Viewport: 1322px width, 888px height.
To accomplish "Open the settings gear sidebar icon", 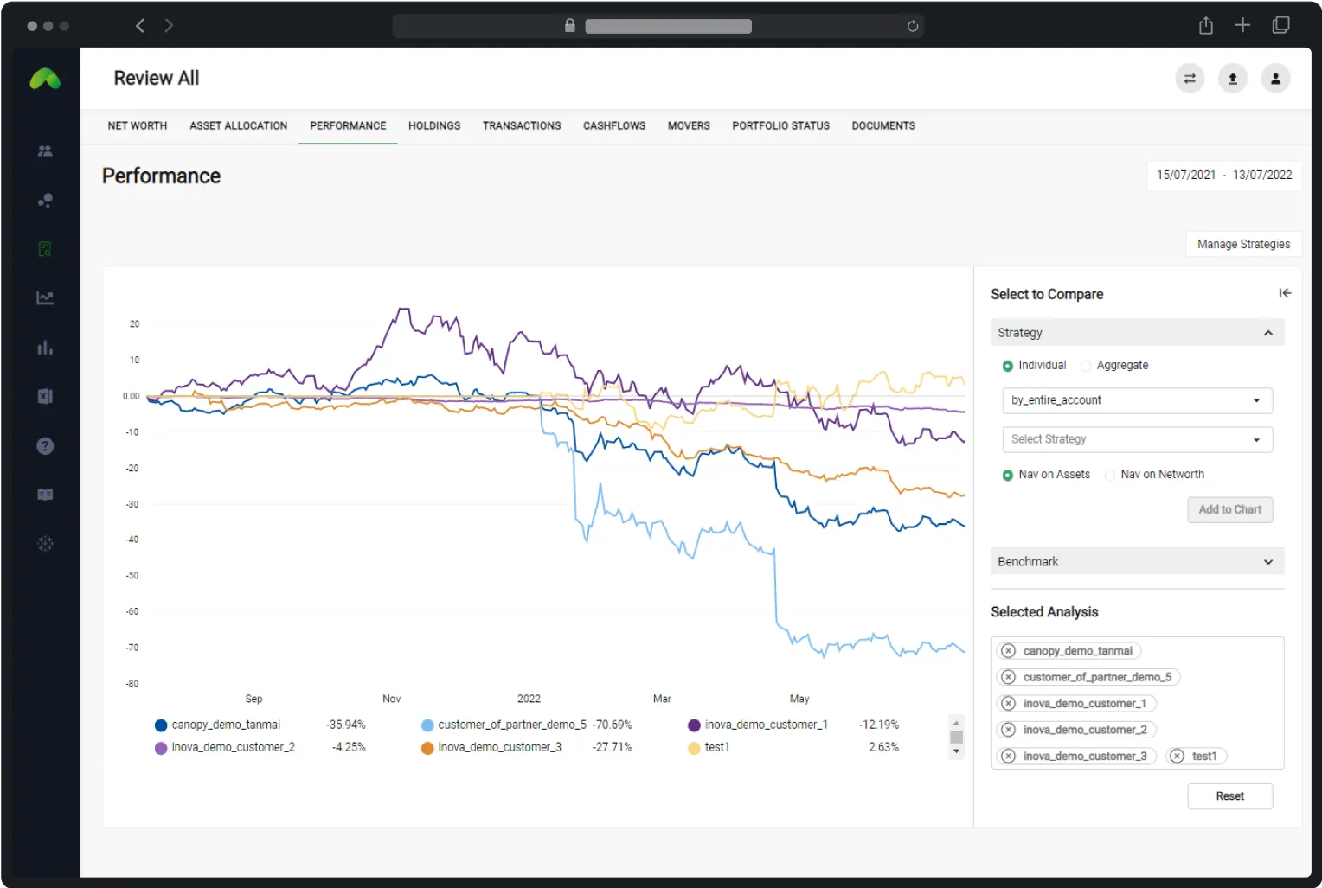I will click(45, 544).
